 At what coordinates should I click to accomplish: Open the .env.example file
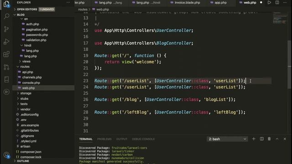[30, 125]
